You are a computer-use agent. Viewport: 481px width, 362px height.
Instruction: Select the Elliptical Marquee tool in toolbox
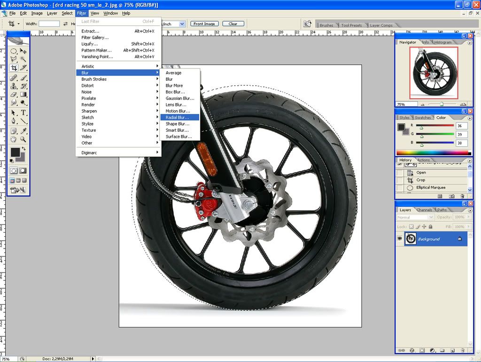(x=14, y=51)
